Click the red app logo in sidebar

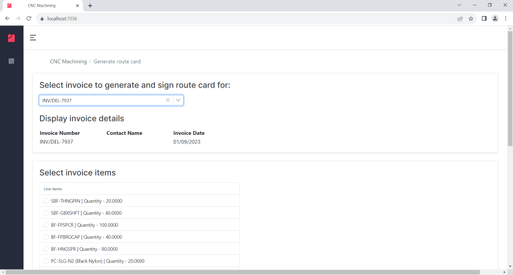click(11, 38)
